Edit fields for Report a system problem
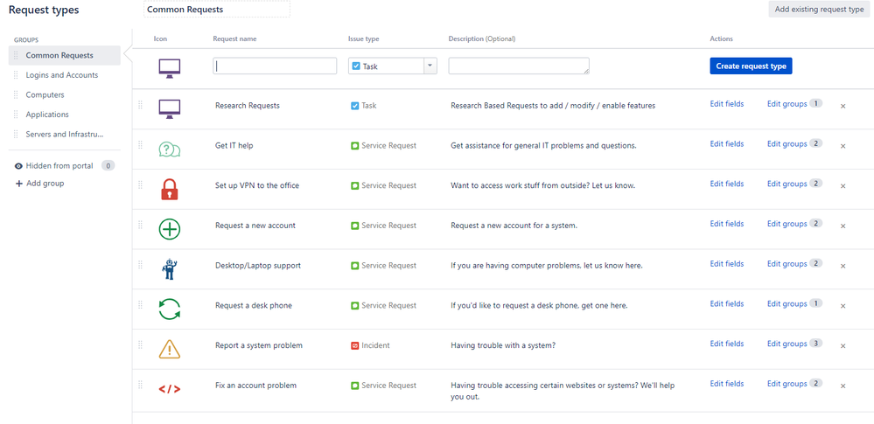 [727, 344]
